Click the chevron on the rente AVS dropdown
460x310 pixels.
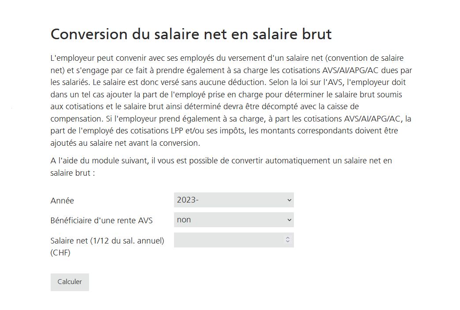coord(289,219)
